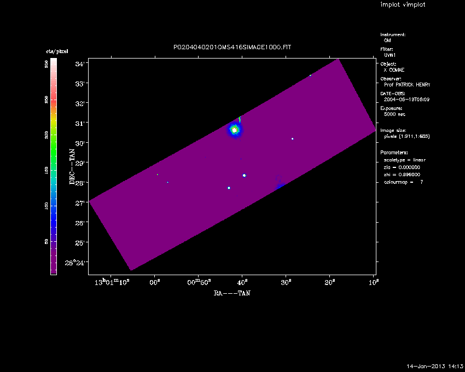Click the 'X COMAE' object name
Viewport: 465px width, 372px height.
click(394, 70)
